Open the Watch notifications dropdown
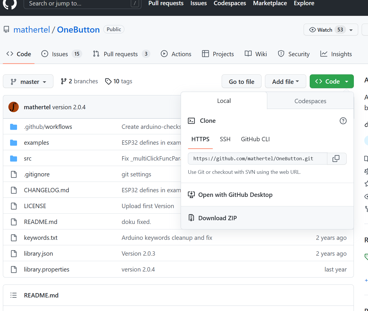 [x=331, y=30]
